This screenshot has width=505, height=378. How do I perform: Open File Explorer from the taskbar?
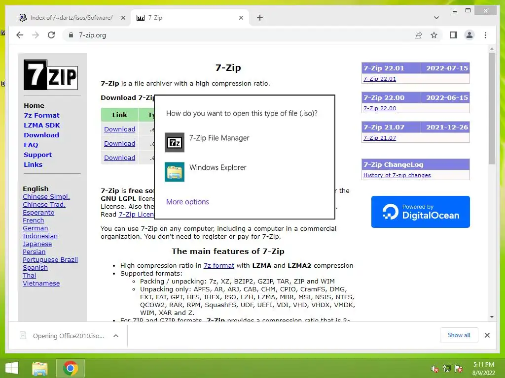(40, 368)
